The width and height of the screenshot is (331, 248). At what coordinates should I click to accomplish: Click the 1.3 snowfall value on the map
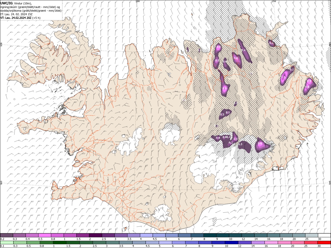pos(283,77)
